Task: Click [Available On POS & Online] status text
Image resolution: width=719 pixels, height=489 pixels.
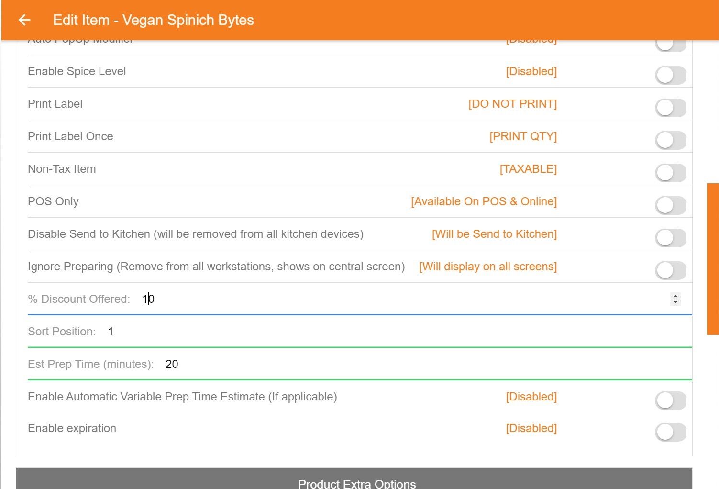Action: click(x=484, y=201)
